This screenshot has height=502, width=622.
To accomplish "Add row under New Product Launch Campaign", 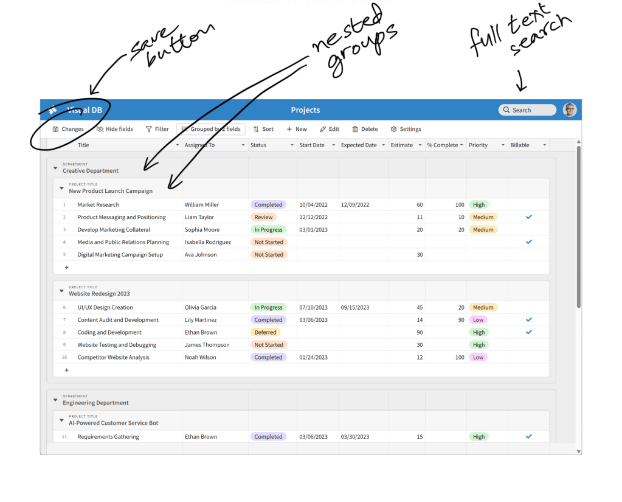I will (67, 267).
